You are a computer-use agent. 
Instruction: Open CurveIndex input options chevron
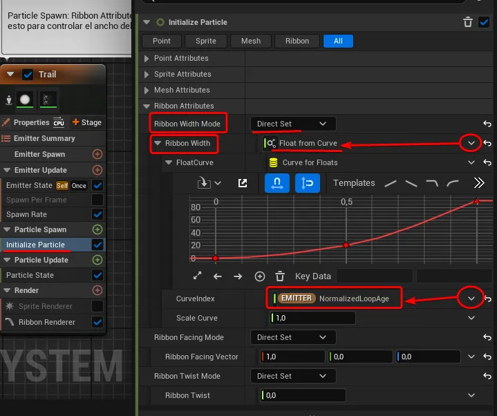(x=471, y=299)
